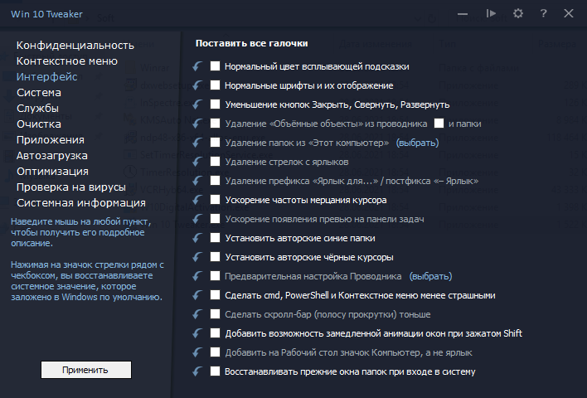Screen dimensions: 587x398
Task: Restore default arrow for Explorer pre-configuration
Action: [197, 276]
